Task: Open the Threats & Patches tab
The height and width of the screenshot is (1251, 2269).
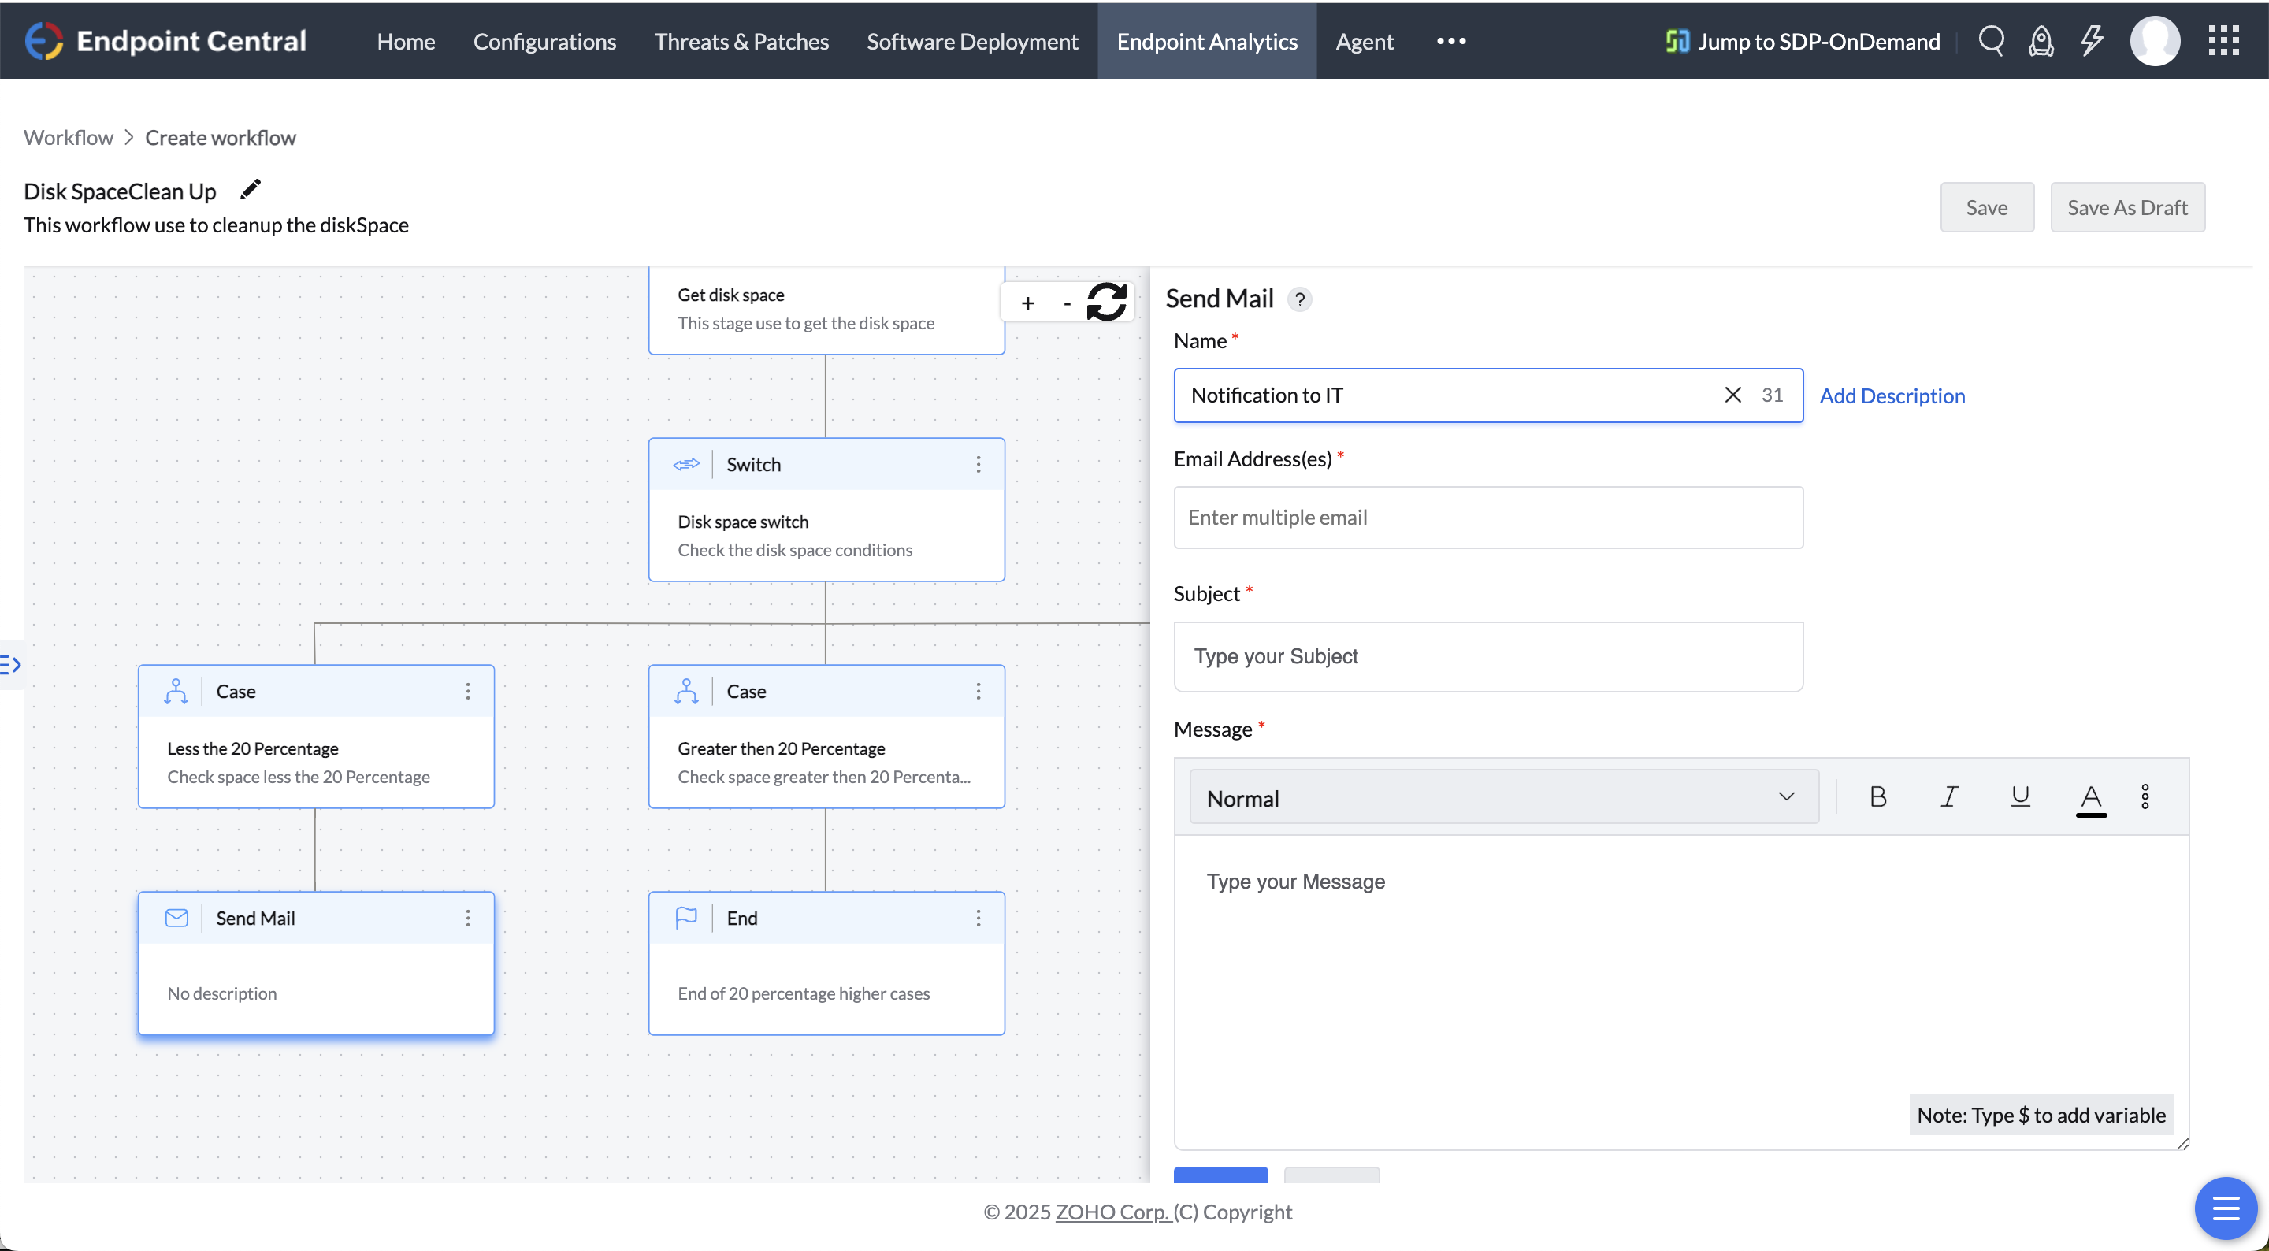Action: (741, 42)
